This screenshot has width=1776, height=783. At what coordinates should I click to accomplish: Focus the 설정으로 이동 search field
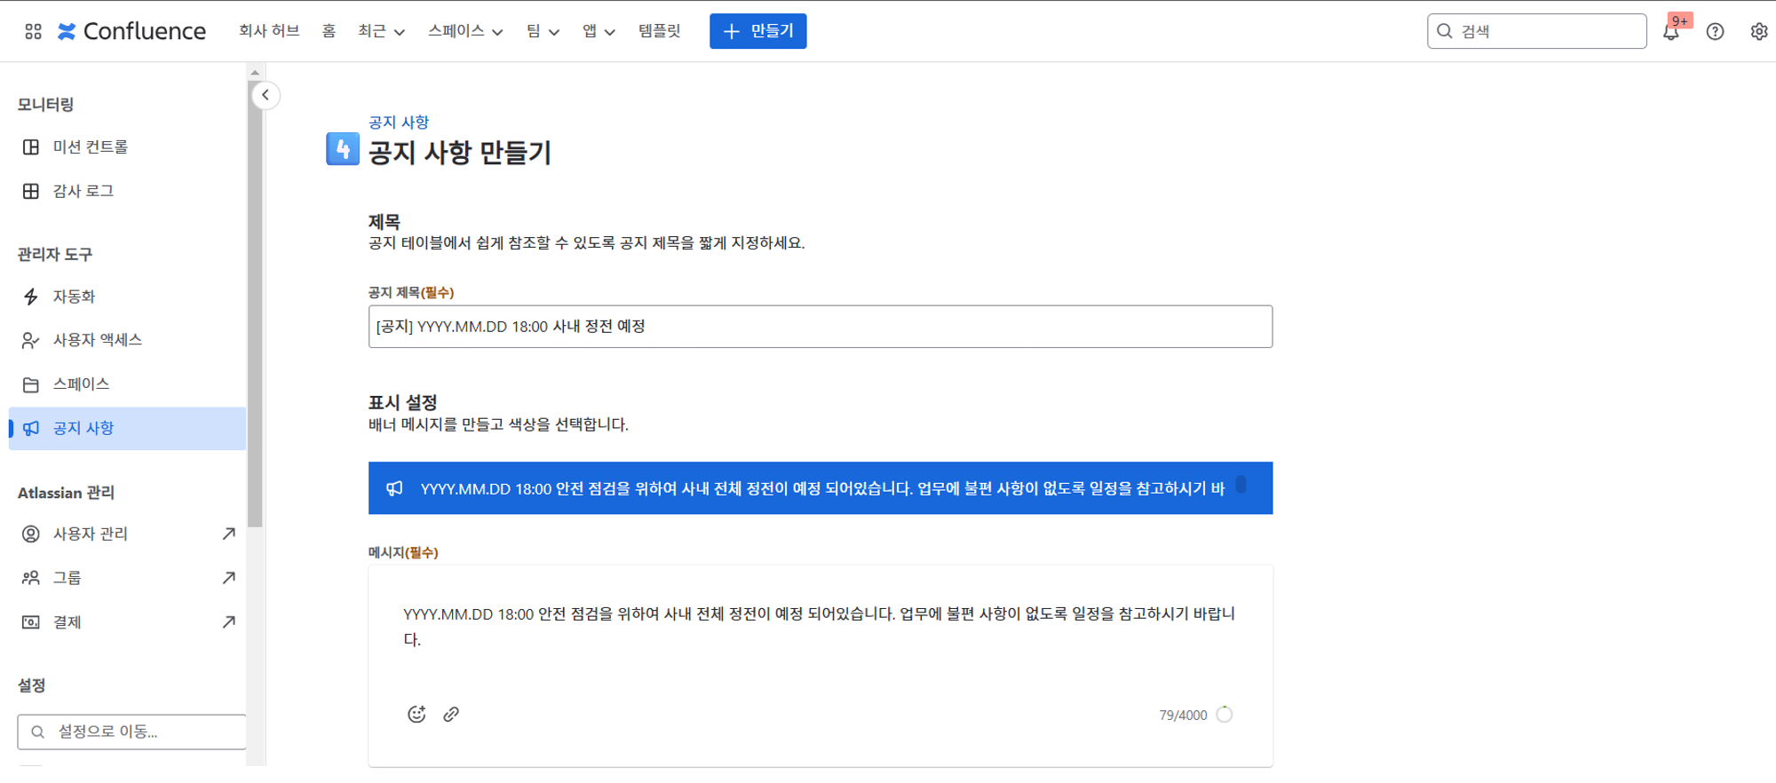click(x=131, y=732)
